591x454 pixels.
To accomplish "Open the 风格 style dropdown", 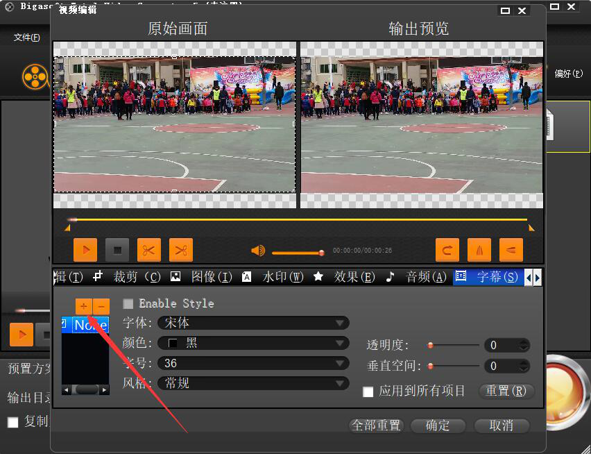I will pyautogui.click(x=253, y=383).
